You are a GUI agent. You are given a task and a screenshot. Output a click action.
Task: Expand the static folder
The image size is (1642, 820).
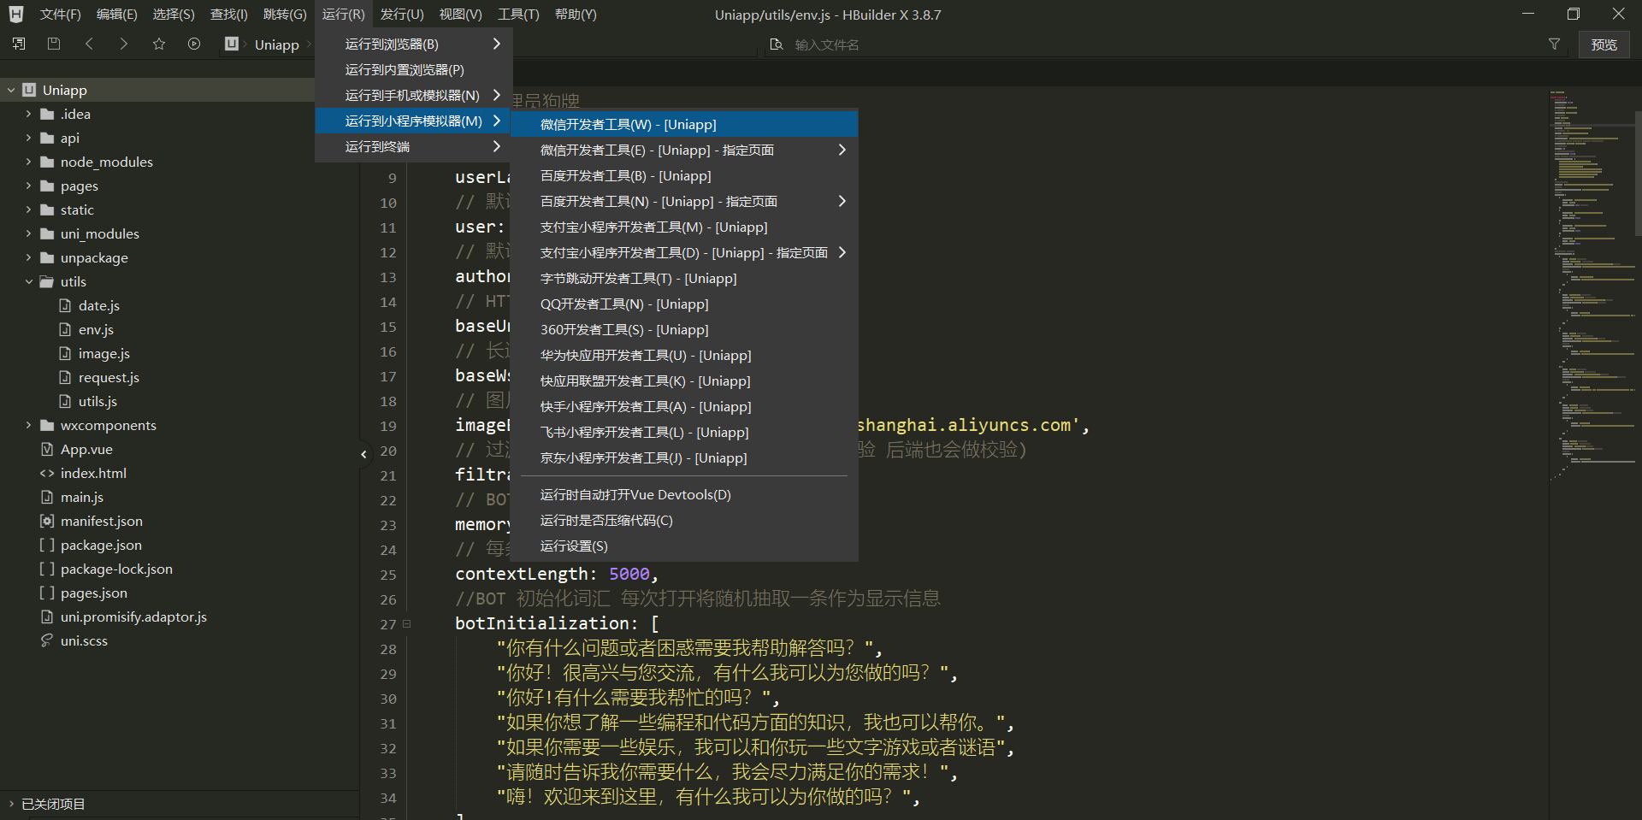click(x=28, y=209)
